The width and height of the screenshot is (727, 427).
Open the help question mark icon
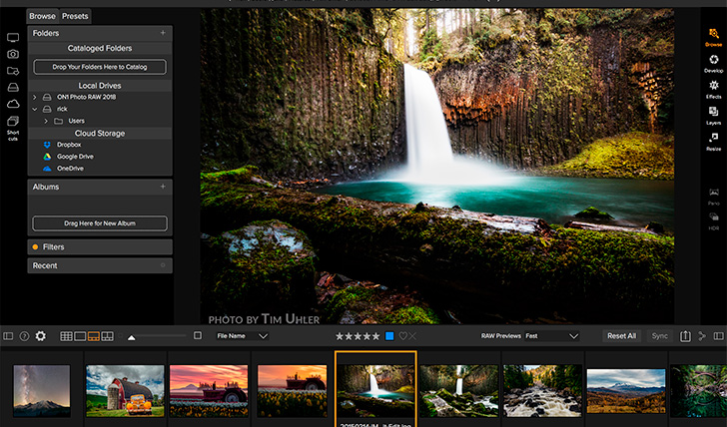point(24,336)
